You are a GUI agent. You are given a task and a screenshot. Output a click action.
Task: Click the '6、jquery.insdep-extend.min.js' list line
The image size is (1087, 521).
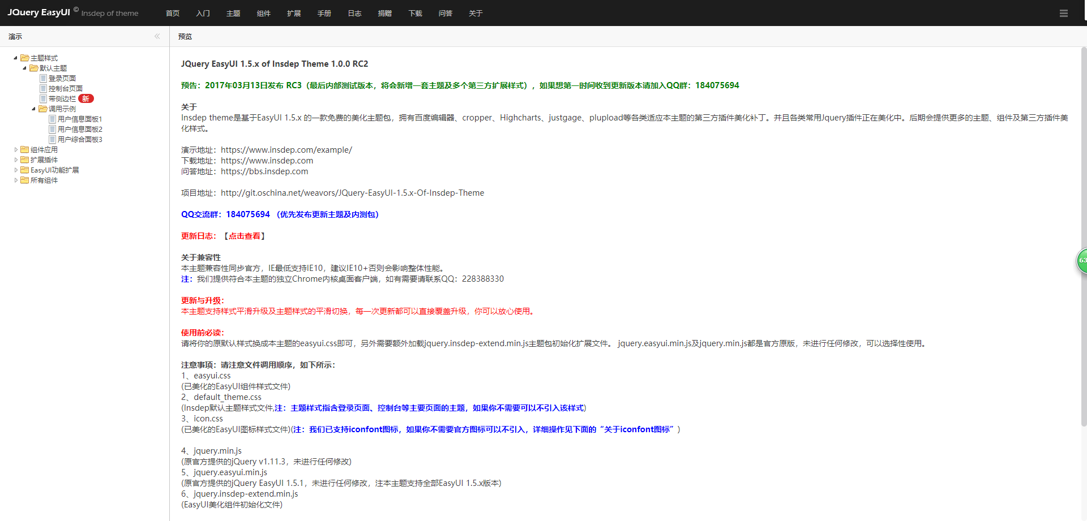pyautogui.click(x=239, y=494)
